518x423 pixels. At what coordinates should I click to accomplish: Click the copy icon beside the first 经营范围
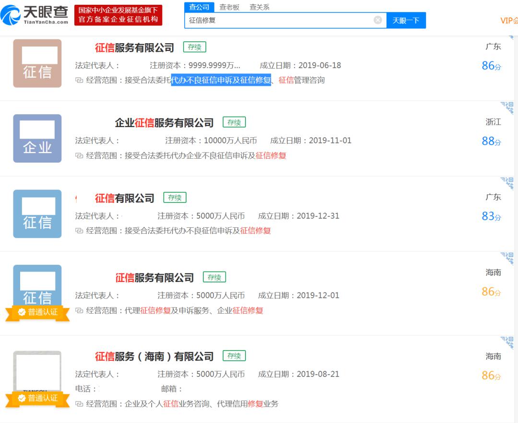[79, 80]
